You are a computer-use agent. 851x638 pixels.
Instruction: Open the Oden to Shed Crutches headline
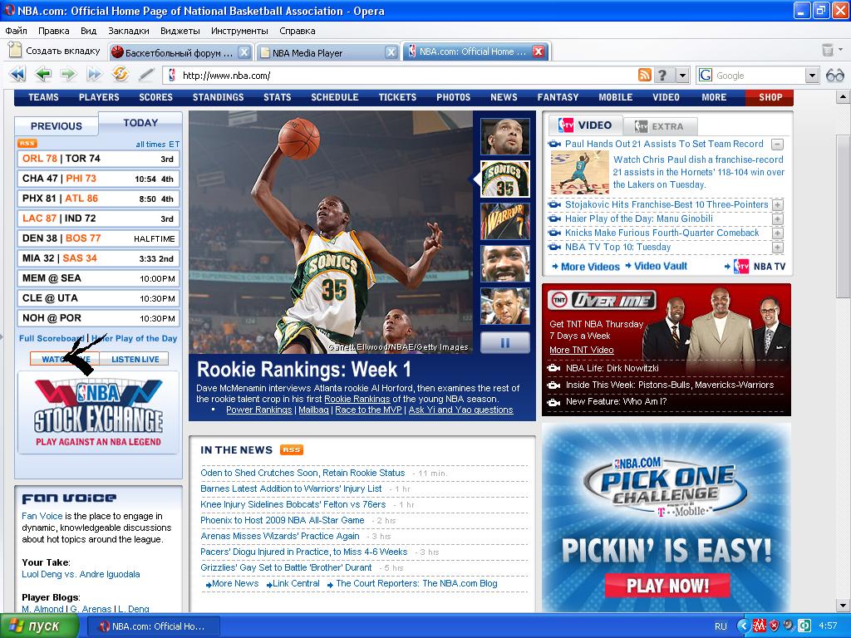click(x=303, y=473)
